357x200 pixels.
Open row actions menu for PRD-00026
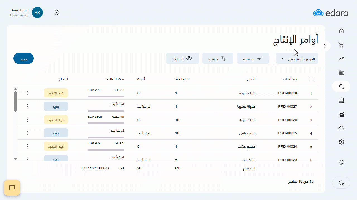[27, 120]
